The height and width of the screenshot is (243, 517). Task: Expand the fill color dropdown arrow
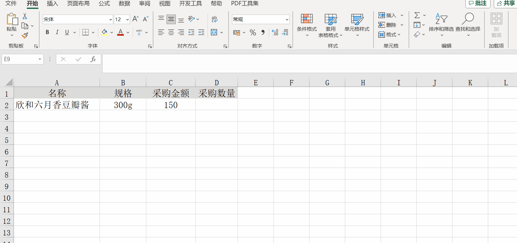pos(112,32)
